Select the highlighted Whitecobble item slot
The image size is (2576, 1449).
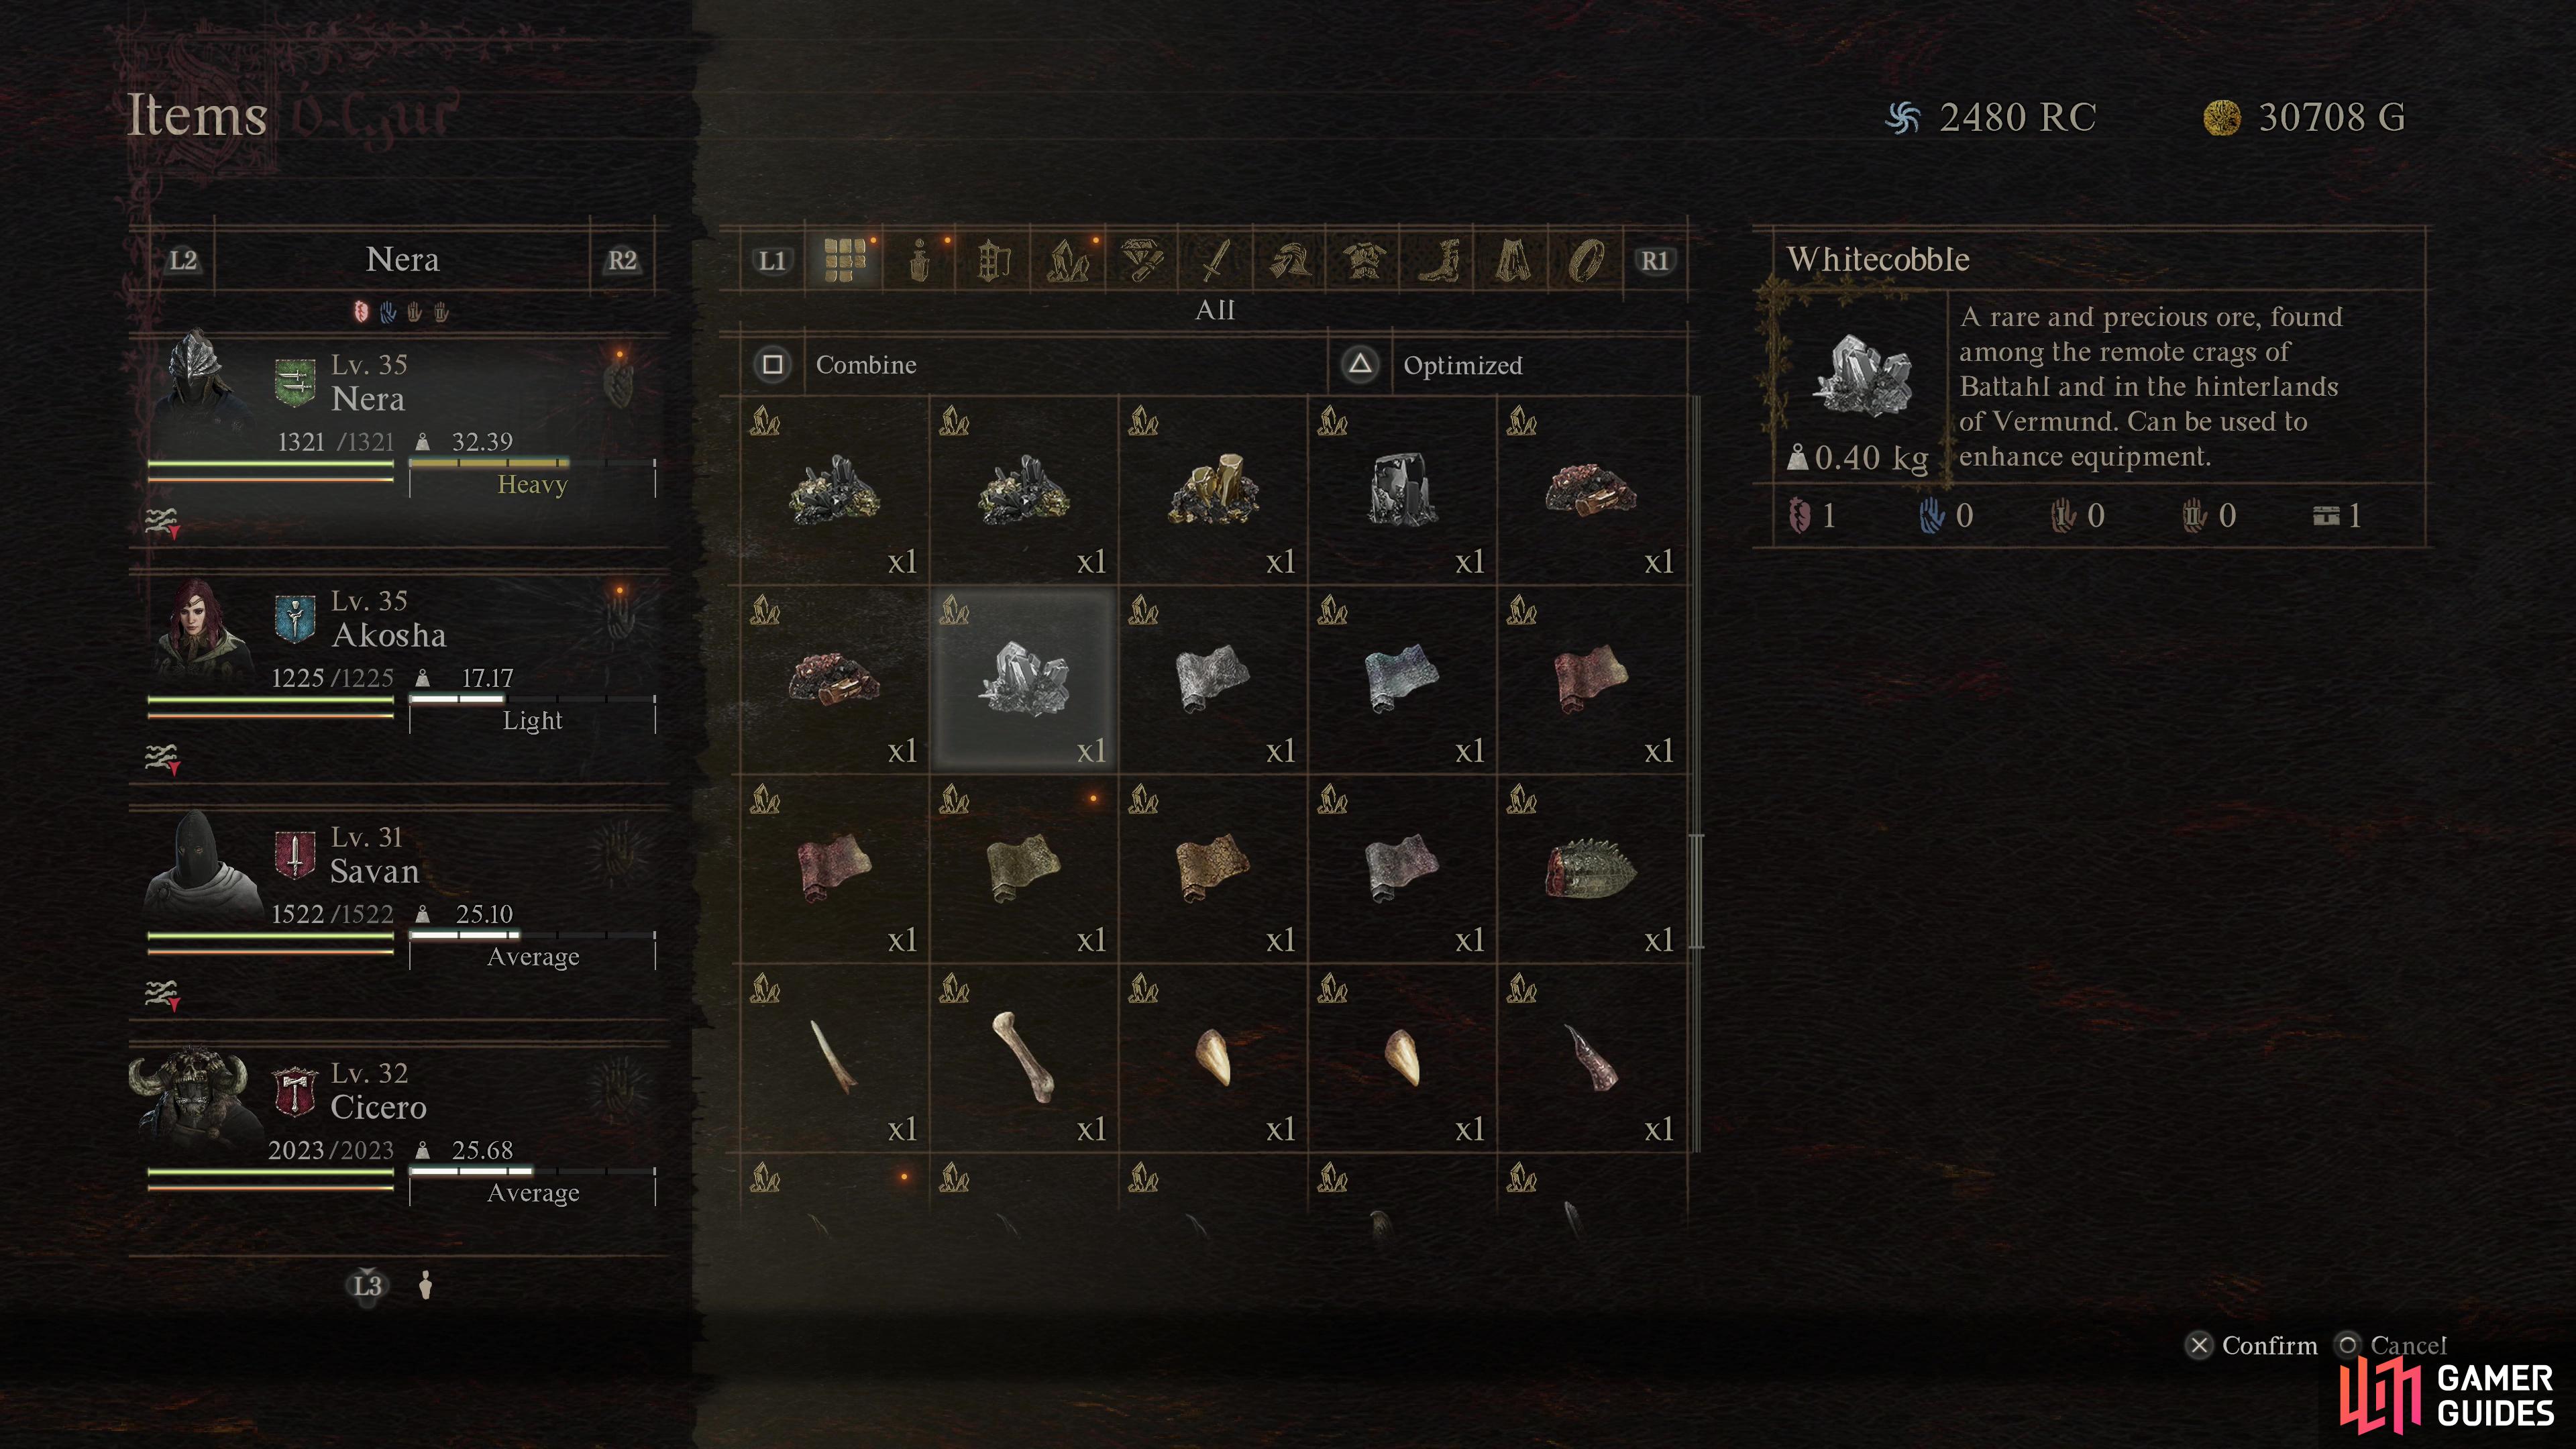coord(1024,680)
